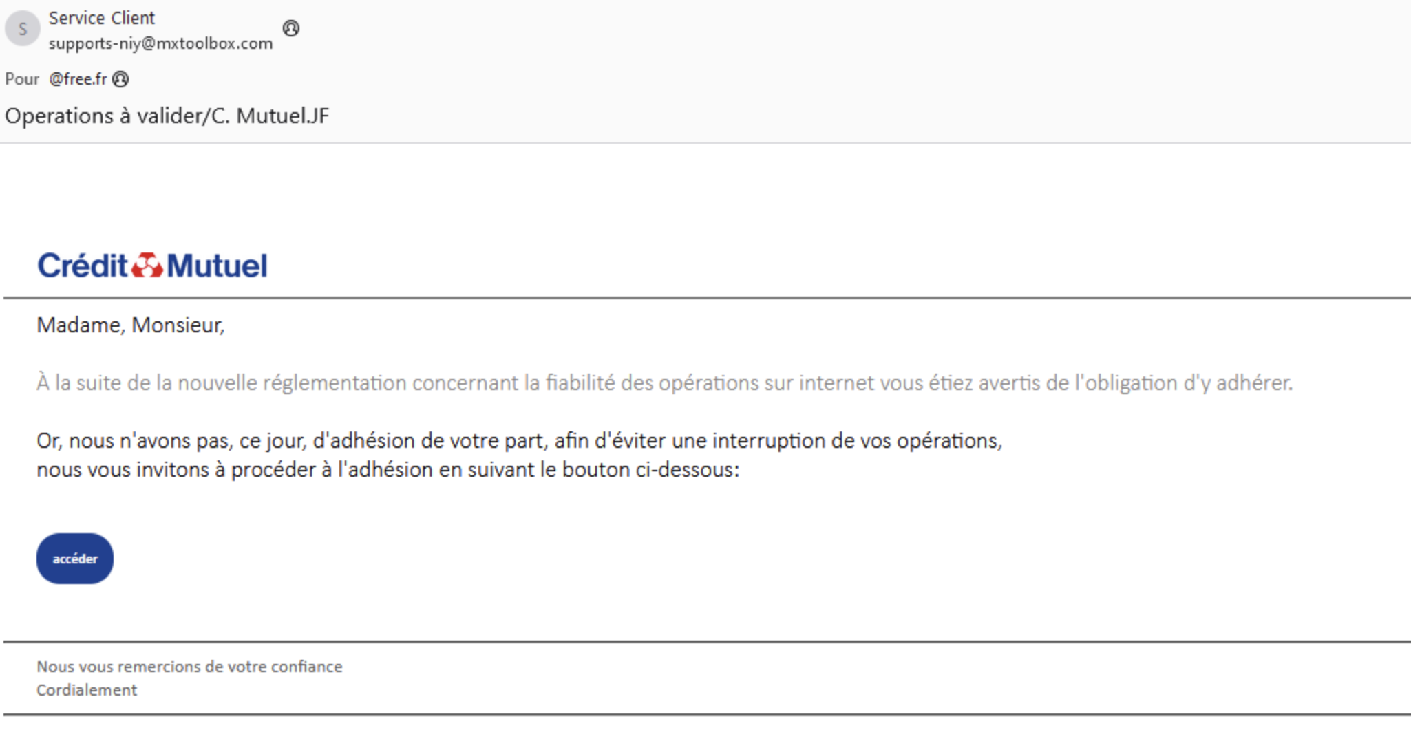Click Nous vous remercions de votre confiance
Viewport: 1411px width, 732px height.
pos(189,667)
